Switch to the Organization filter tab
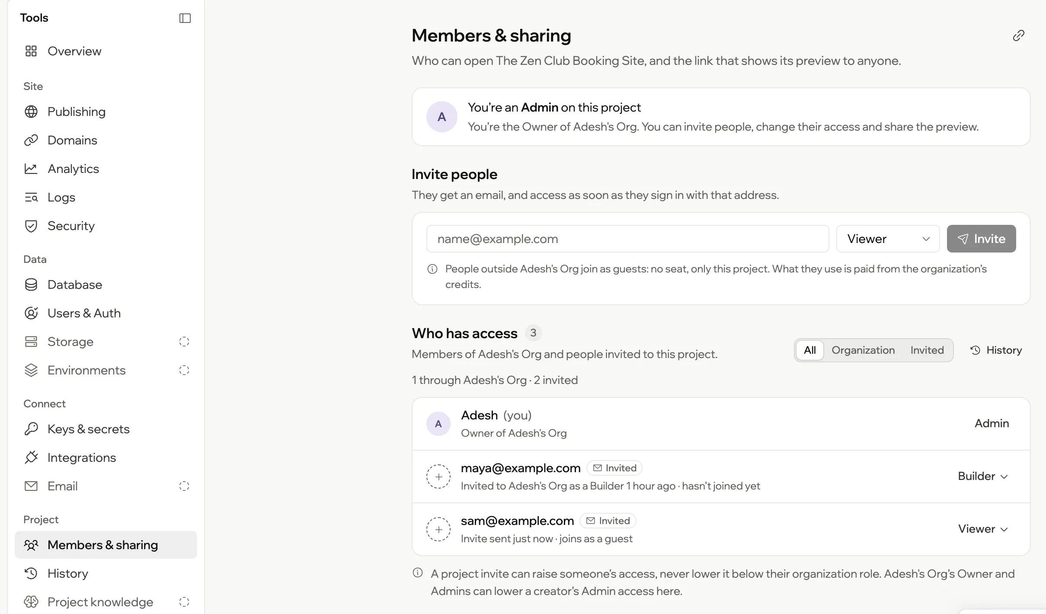This screenshot has height=614, width=1046. pyautogui.click(x=863, y=350)
